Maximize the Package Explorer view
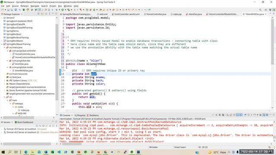Viewport: 276px width, 155px height. click(56, 14)
